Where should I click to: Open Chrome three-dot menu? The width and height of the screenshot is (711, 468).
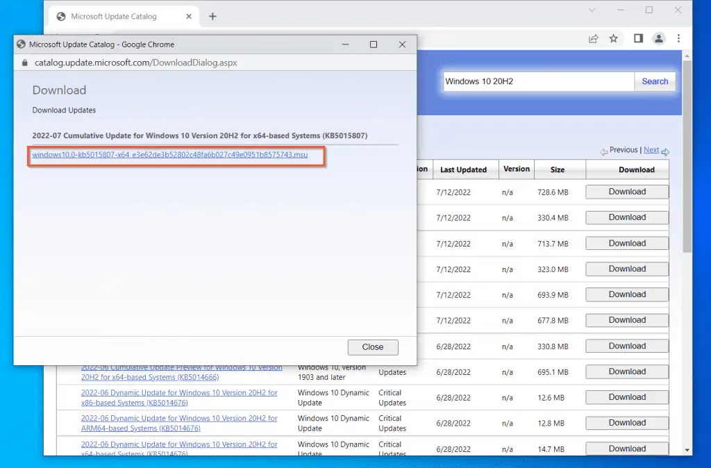click(679, 39)
